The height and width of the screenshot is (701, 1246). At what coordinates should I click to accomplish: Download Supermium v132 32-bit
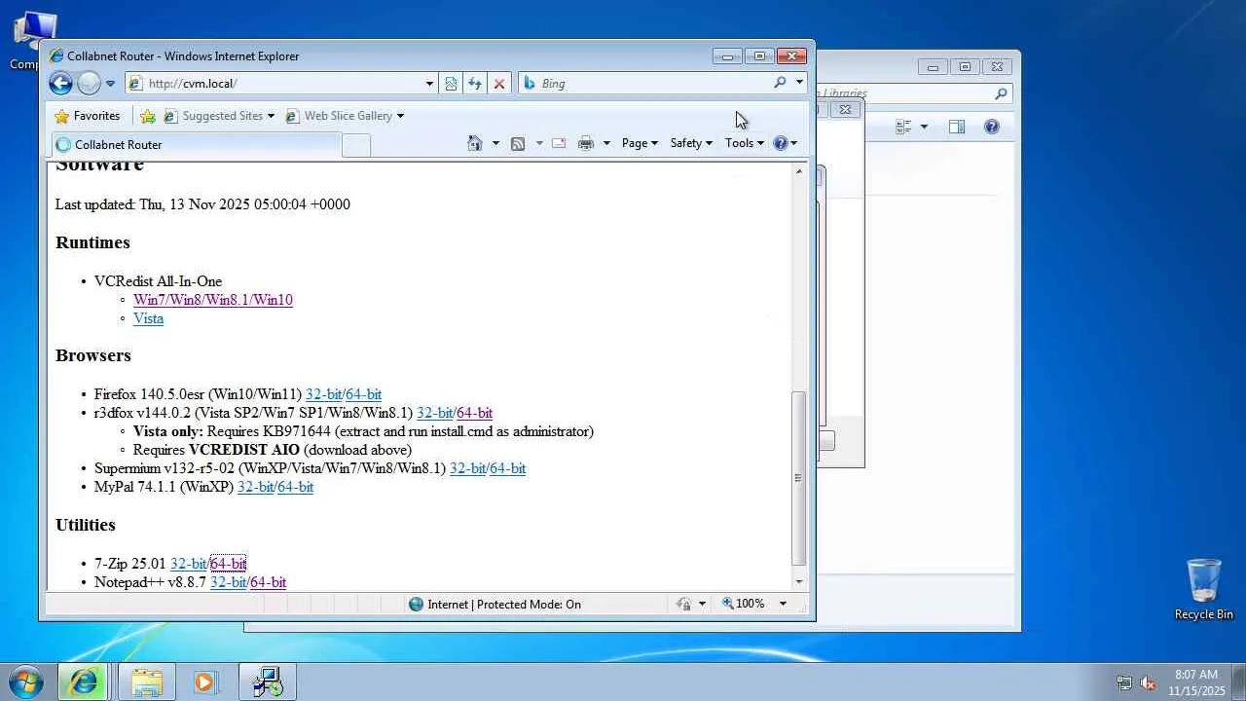(467, 468)
